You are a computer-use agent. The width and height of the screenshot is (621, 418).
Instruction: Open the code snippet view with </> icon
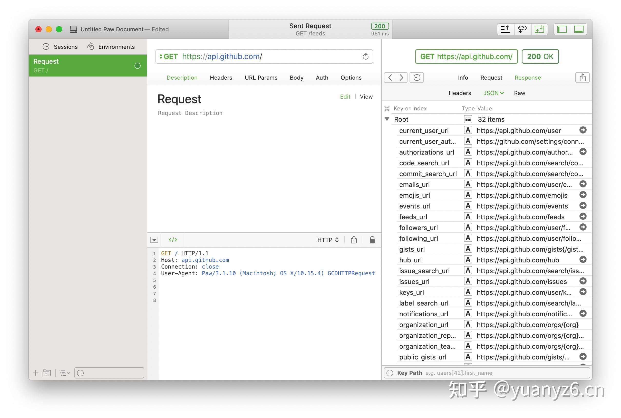point(173,240)
